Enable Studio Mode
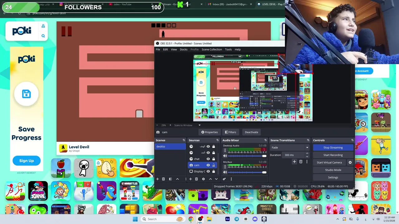This screenshot has height=224, width=399. (x=333, y=170)
